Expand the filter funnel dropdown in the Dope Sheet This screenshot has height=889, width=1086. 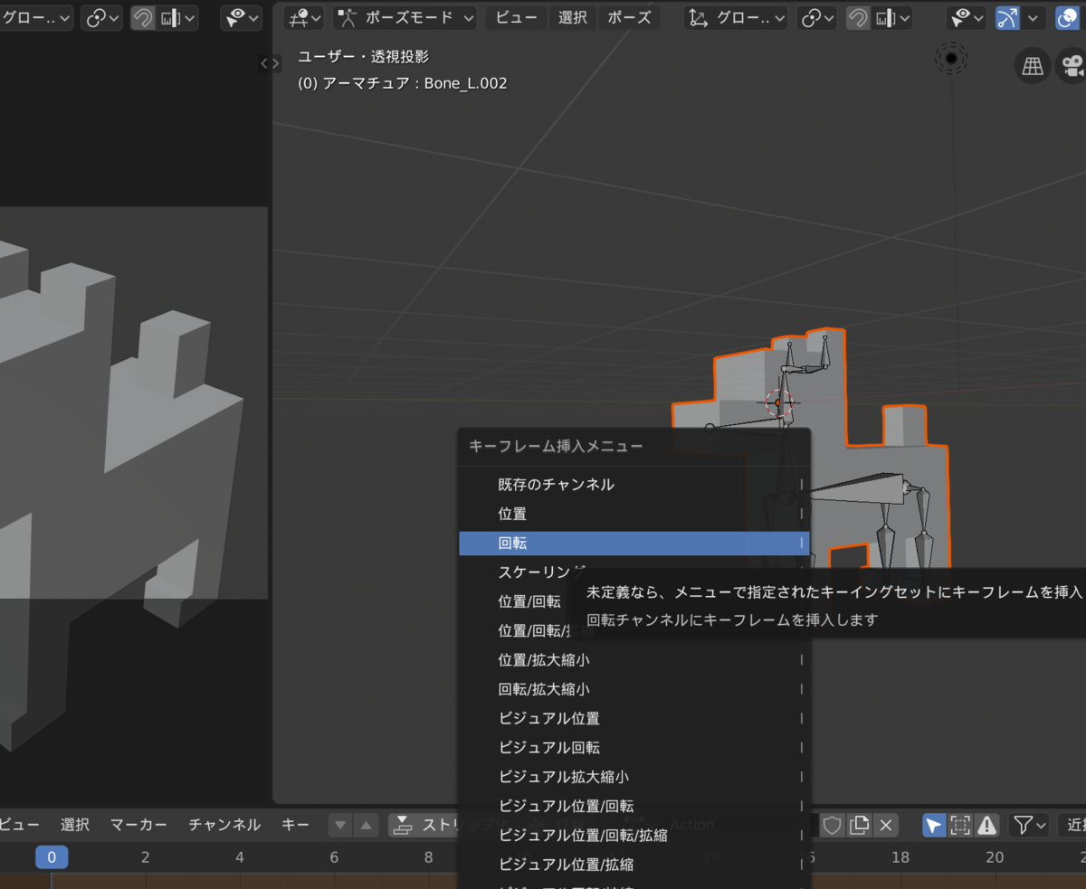[x=1028, y=825]
